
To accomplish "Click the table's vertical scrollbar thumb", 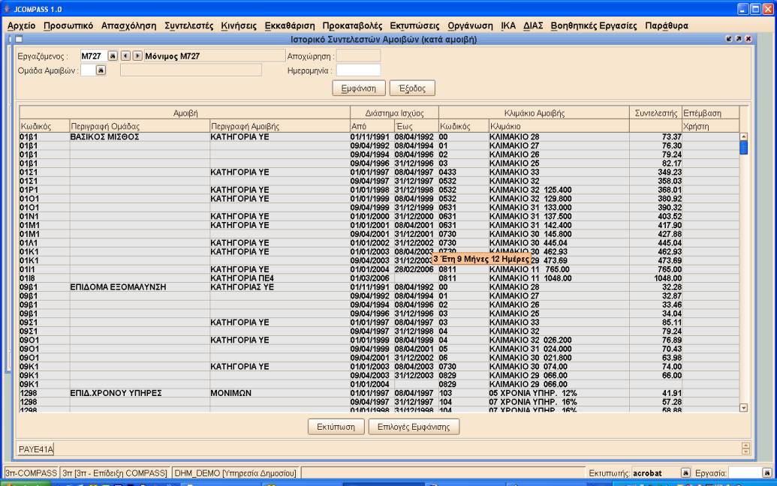I will coord(743,148).
